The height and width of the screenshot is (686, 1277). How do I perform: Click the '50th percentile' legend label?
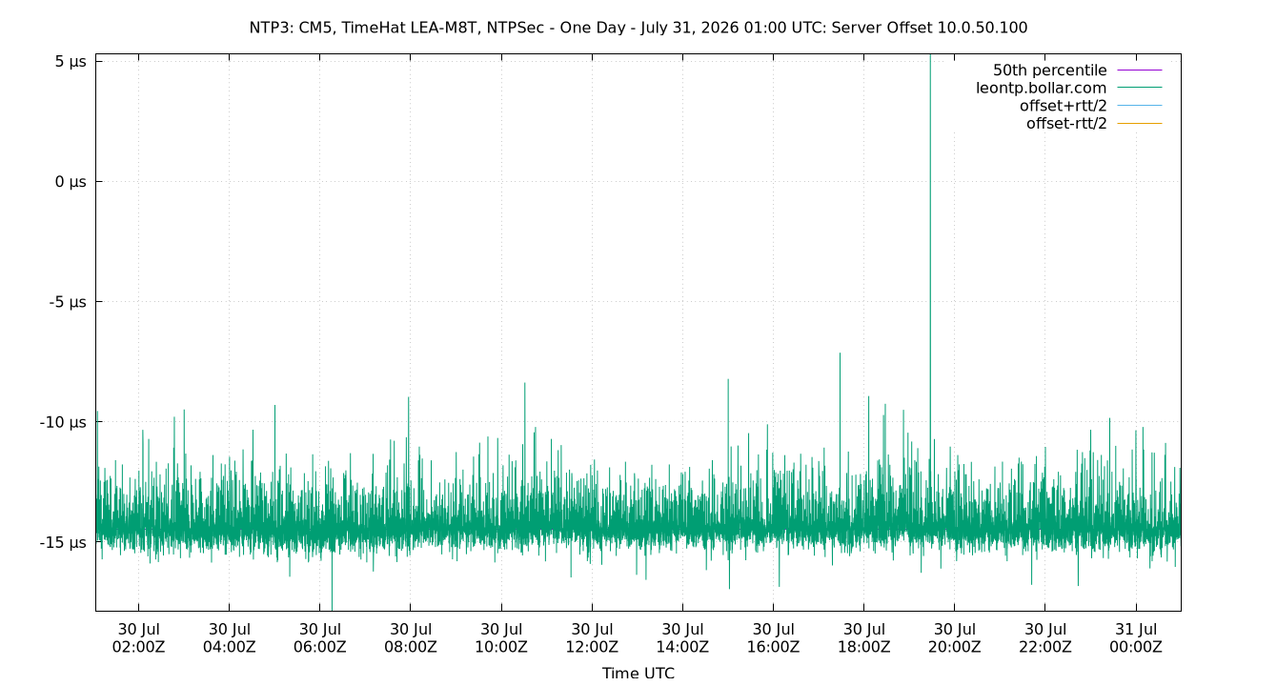(x=1050, y=71)
